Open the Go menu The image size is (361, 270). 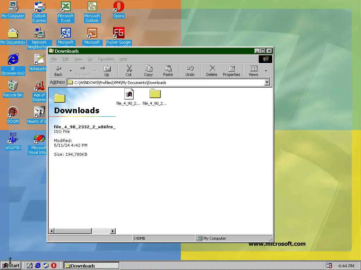[x=90, y=59]
